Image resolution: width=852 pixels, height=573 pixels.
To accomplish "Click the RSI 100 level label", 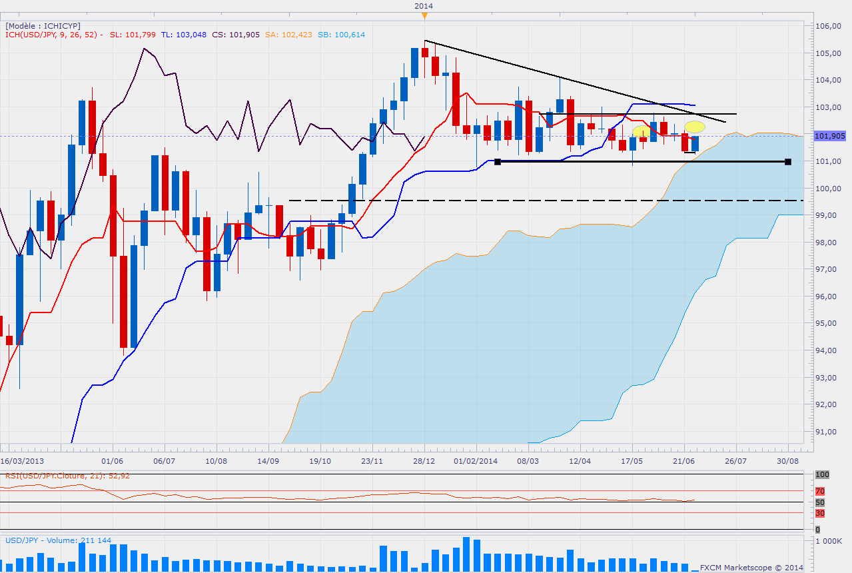I will (823, 475).
